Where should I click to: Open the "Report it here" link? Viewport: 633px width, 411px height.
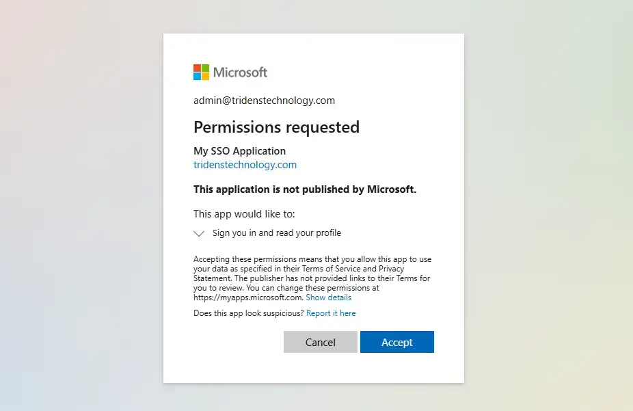pos(331,313)
